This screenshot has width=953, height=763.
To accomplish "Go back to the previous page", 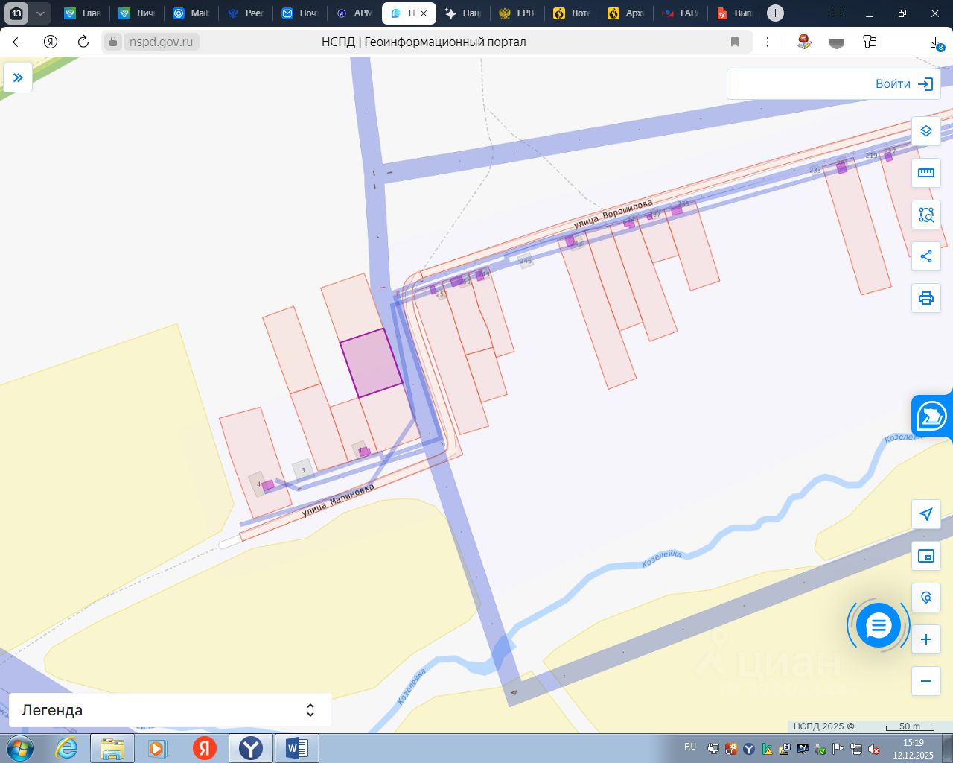I will [x=18, y=42].
